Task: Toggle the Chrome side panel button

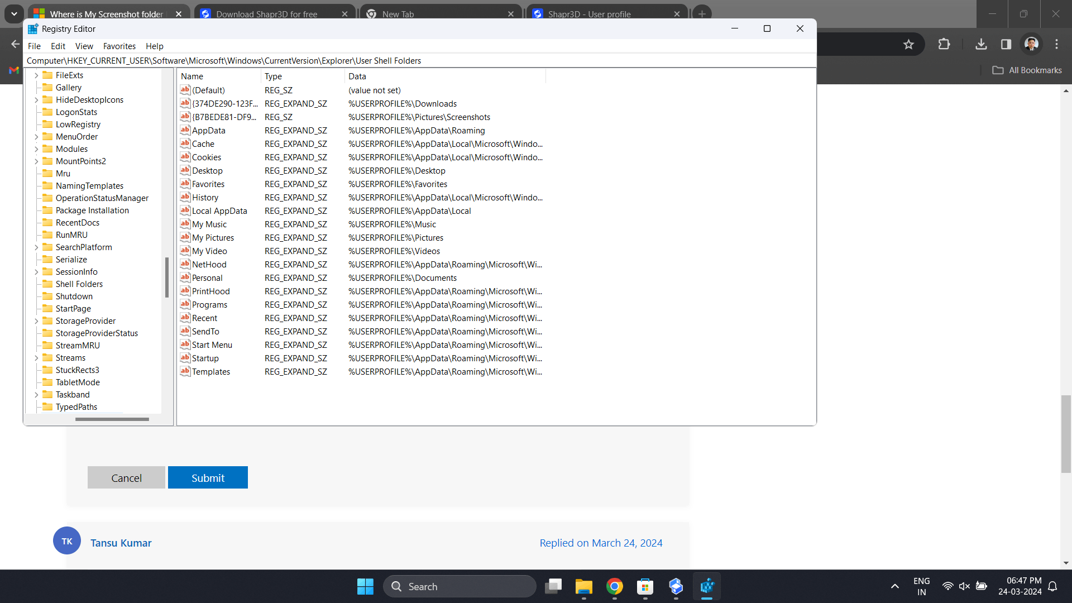Action: (x=1006, y=44)
